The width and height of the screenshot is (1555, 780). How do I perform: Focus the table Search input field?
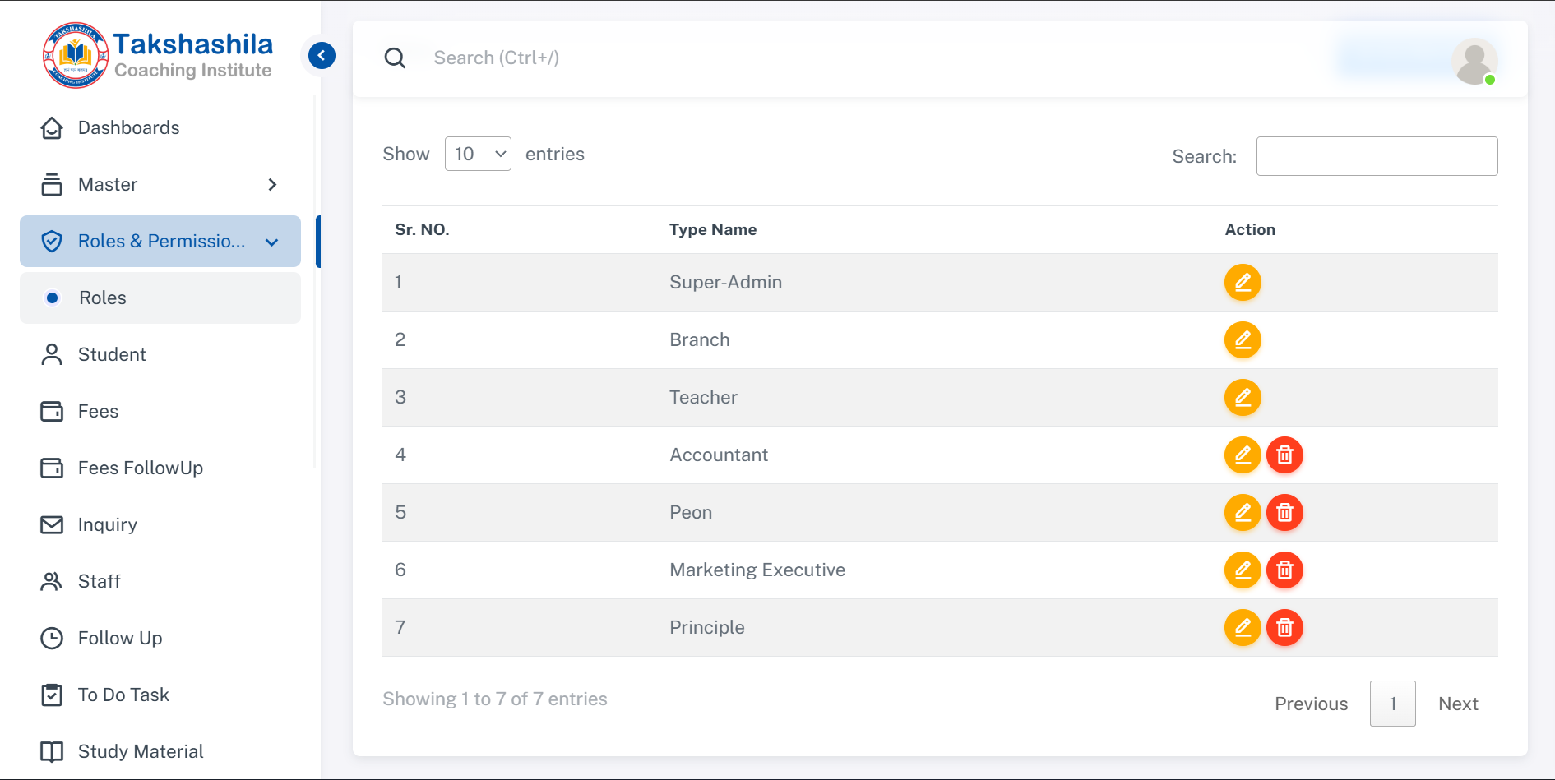pyautogui.click(x=1377, y=156)
